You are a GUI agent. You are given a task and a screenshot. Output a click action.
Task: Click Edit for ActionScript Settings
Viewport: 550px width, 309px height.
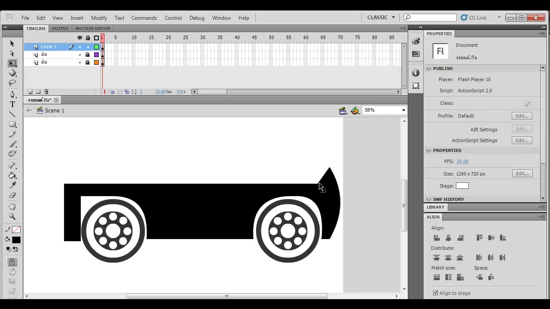click(522, 140)
